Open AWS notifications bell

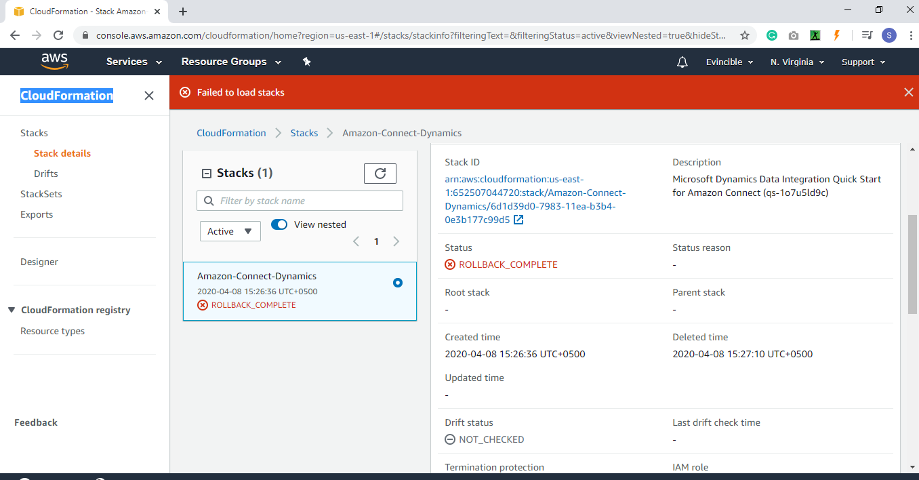681,62
